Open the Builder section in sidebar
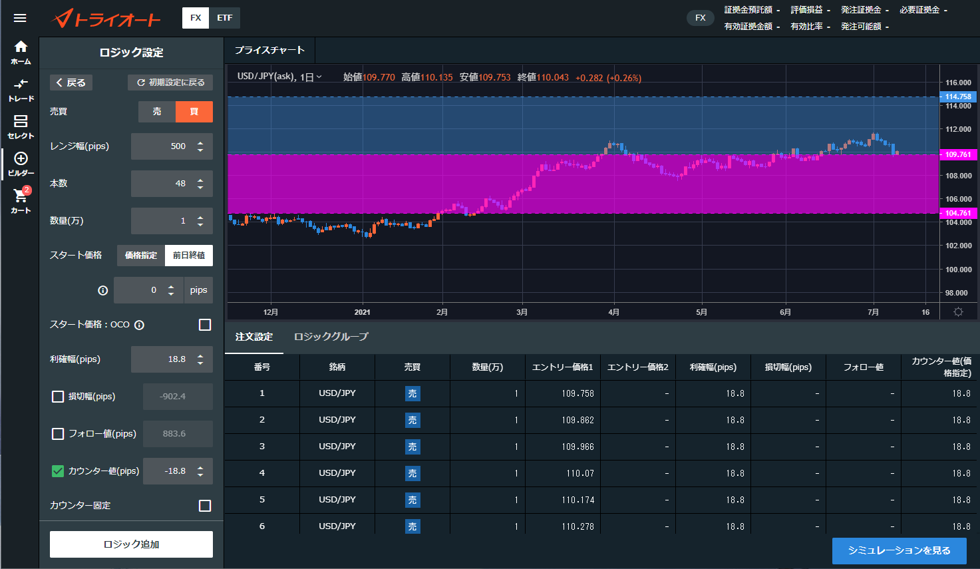980x569 pixels. coord(21,164)
